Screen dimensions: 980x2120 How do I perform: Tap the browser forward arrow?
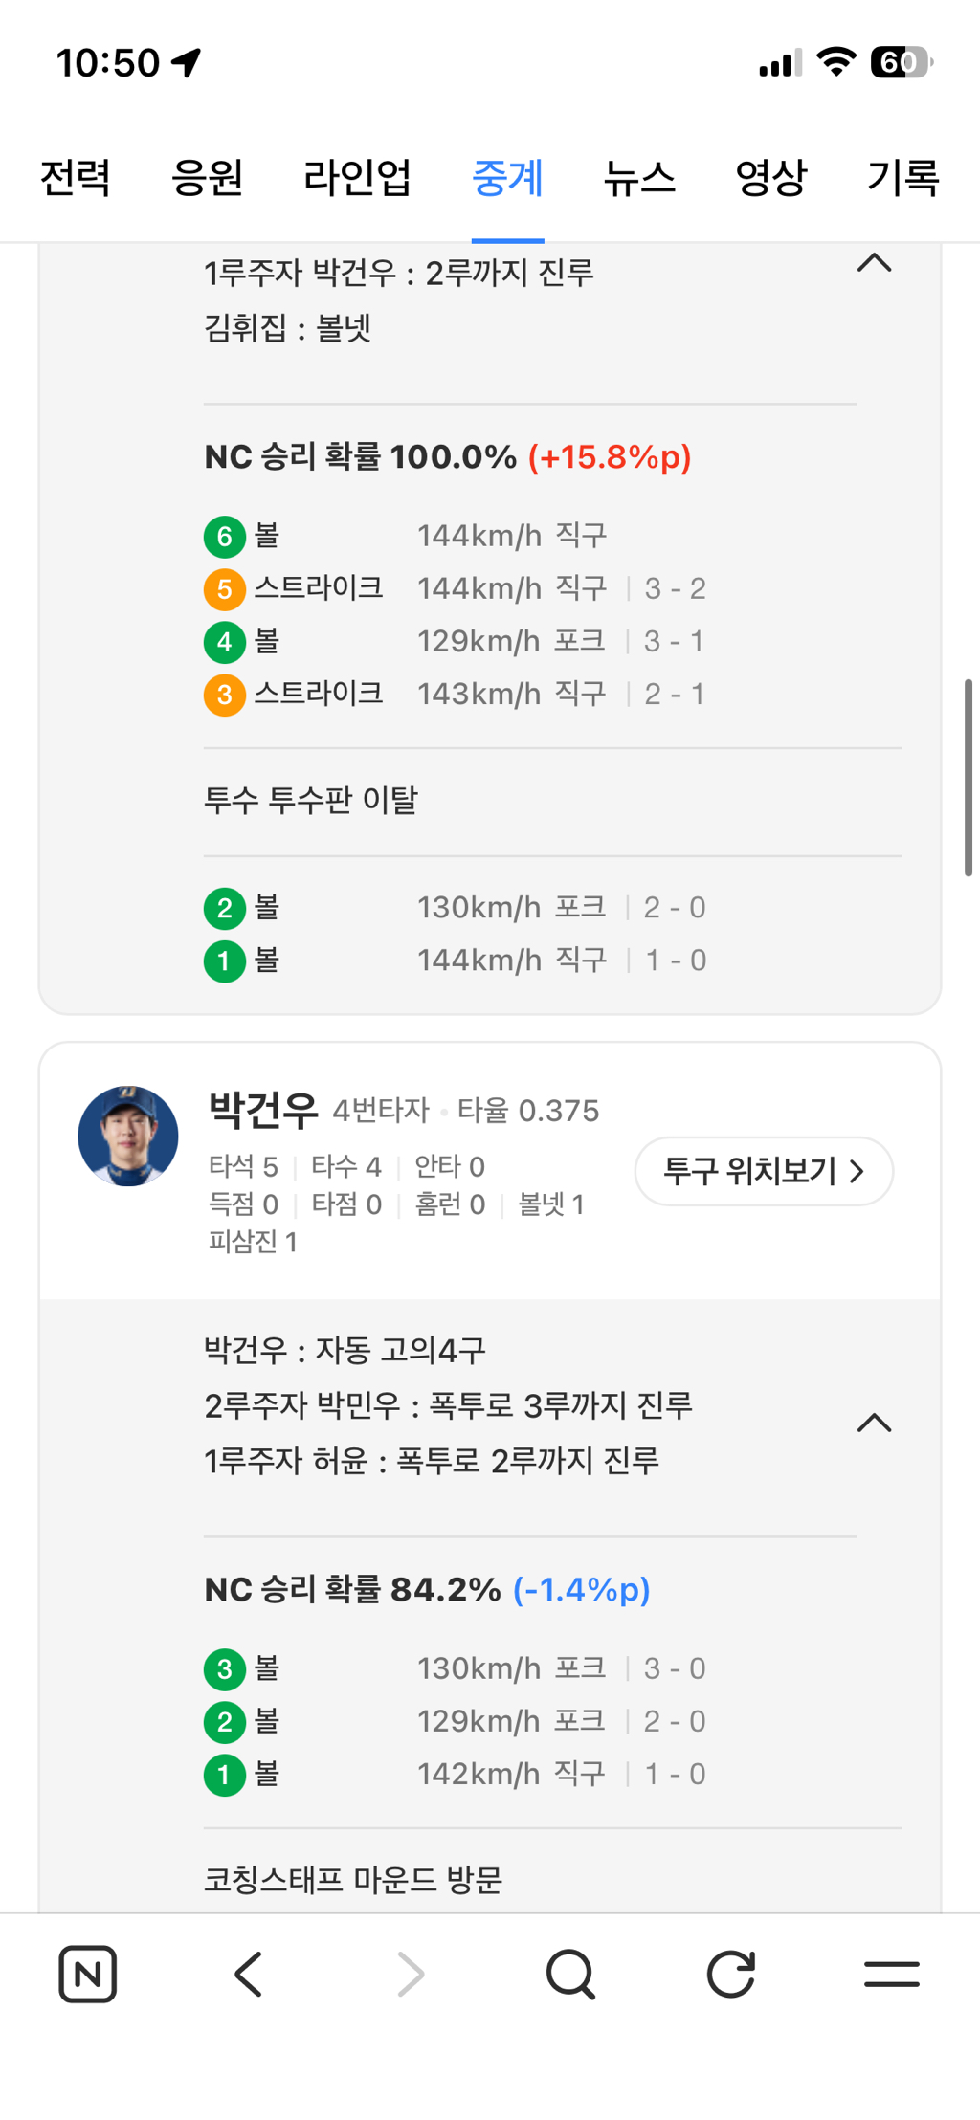point(410,1973)
